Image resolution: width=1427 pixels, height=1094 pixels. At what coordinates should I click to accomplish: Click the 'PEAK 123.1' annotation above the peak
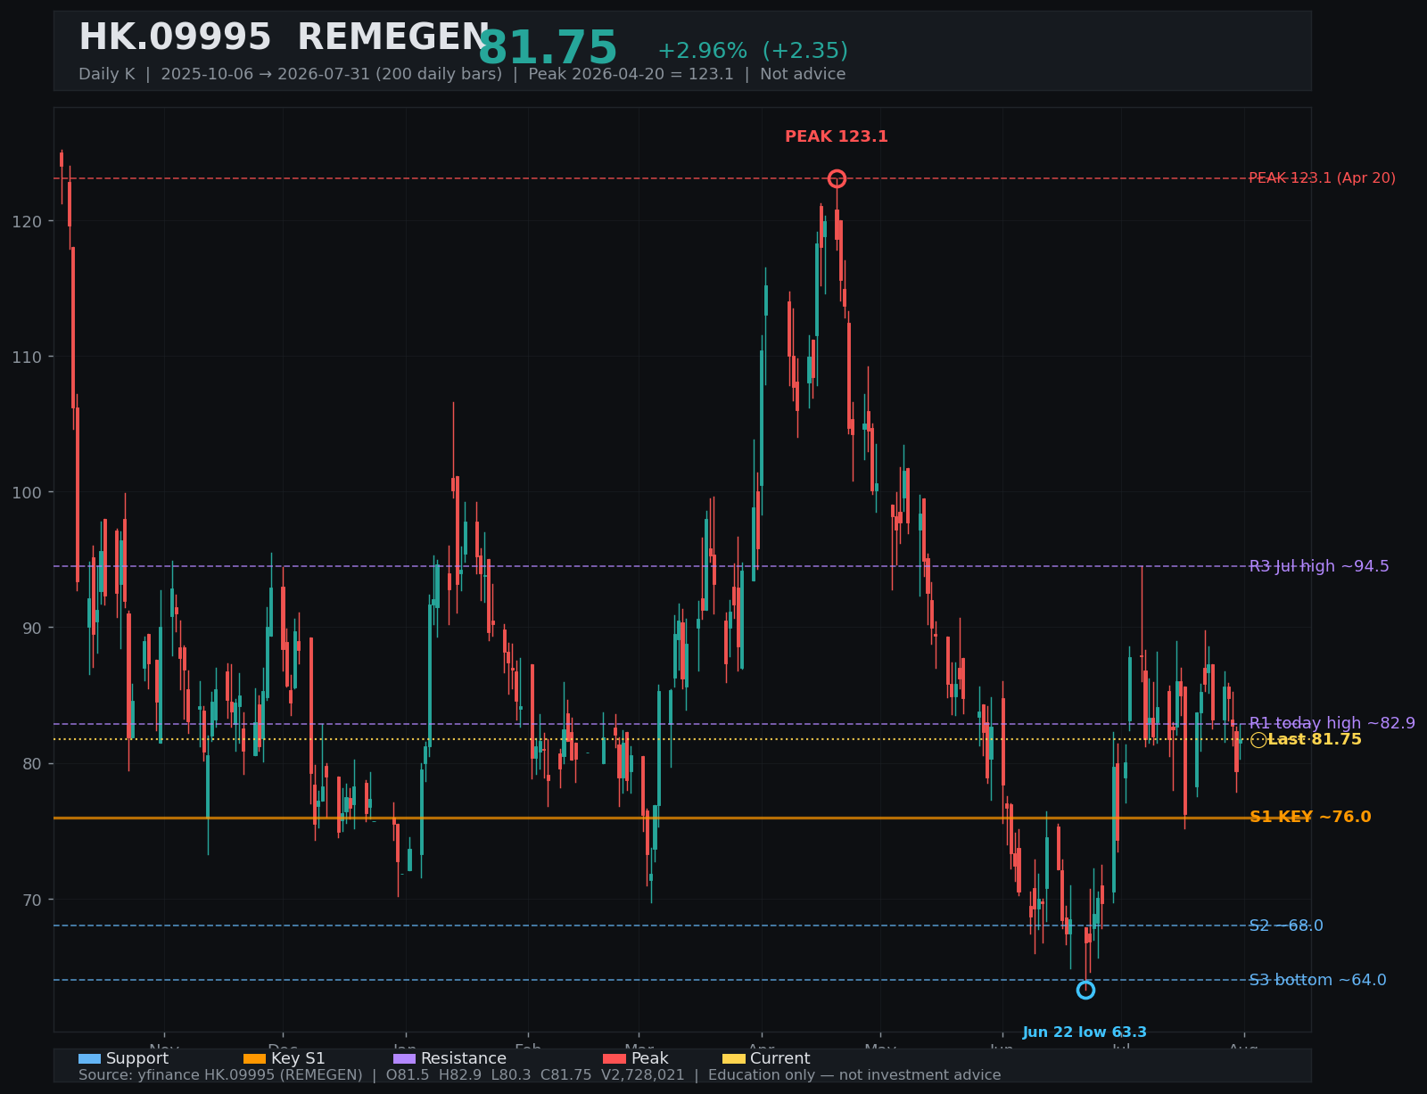(x=837, y=136)
